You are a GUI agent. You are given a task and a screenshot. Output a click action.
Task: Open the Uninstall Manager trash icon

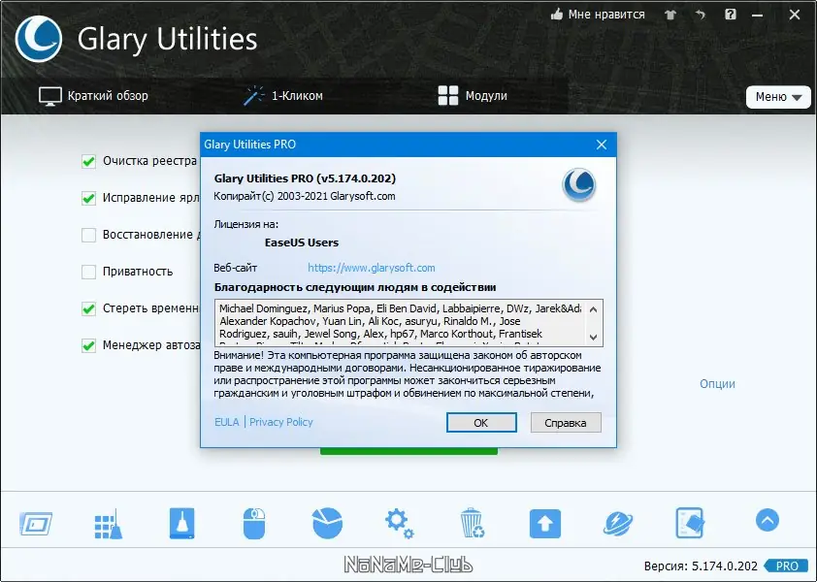(473, 523)
